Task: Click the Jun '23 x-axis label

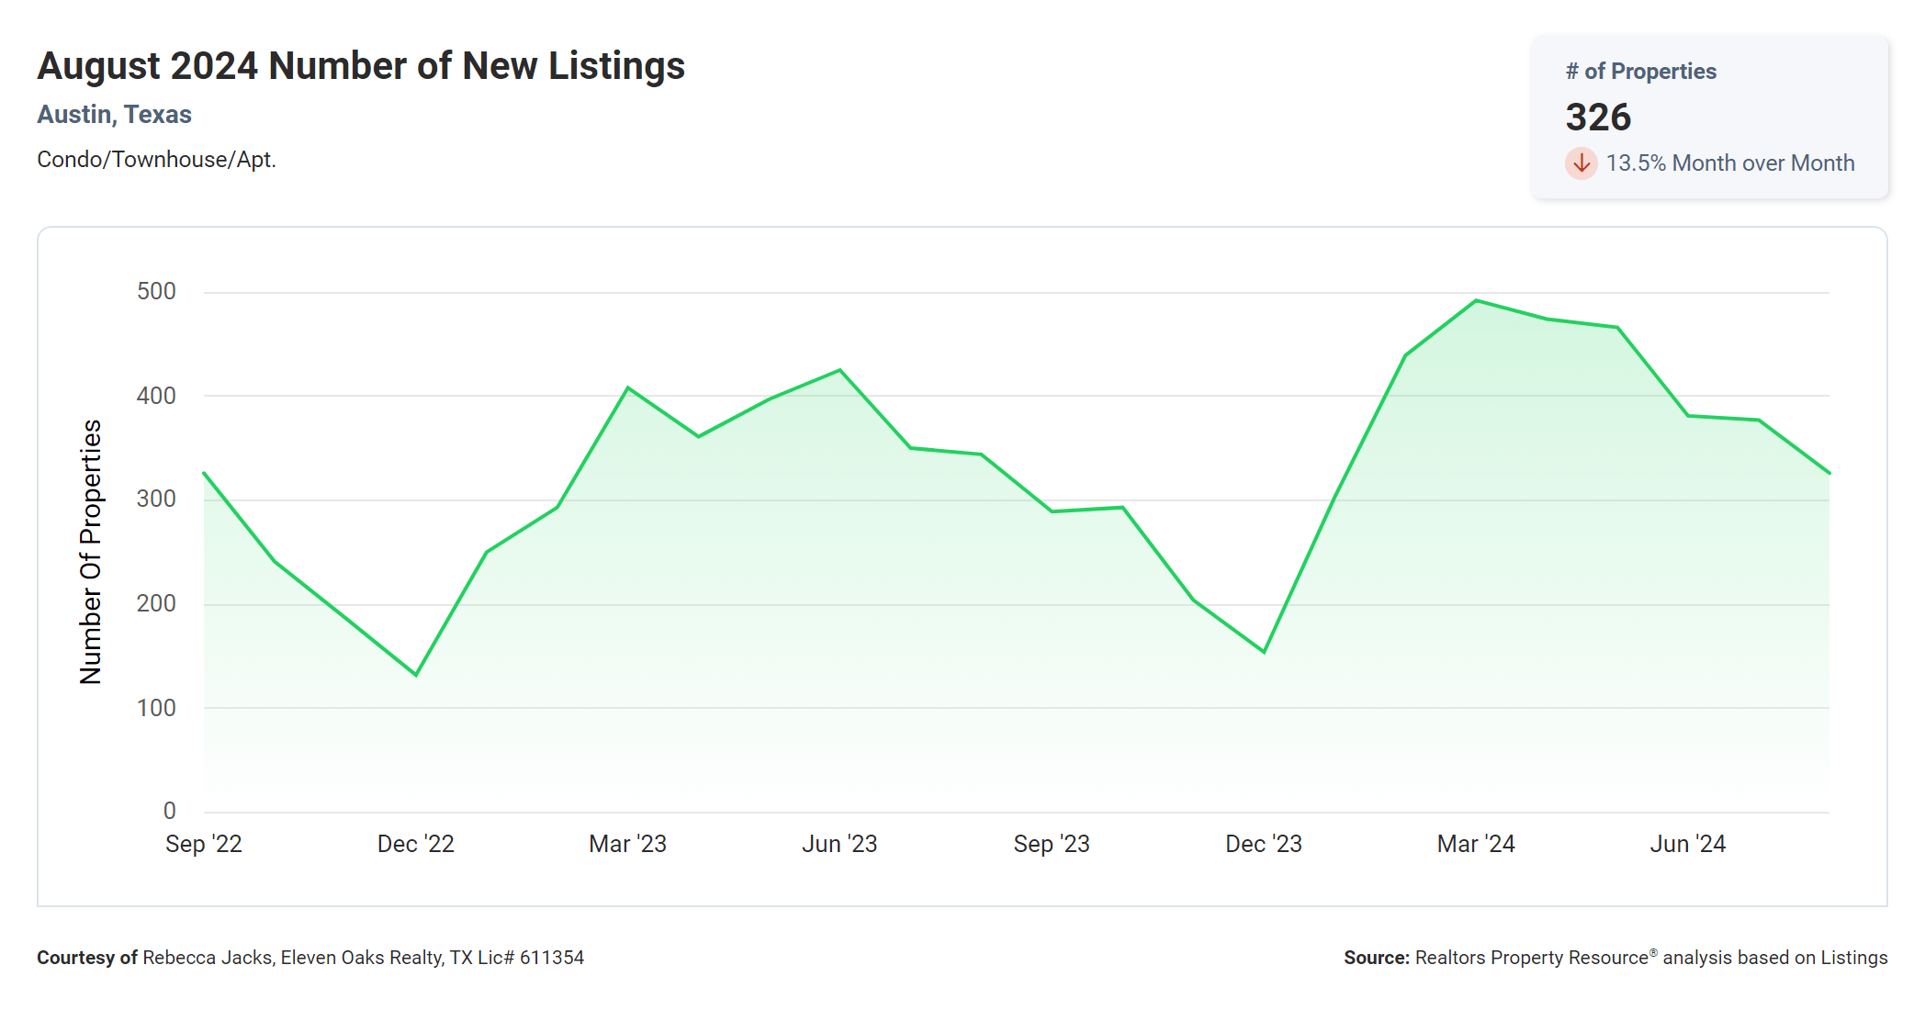Action: [x=839, y=844]
